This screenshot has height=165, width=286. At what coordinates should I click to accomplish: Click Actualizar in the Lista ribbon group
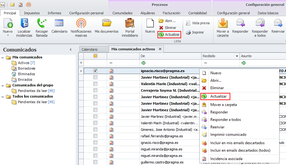(169, 34)
